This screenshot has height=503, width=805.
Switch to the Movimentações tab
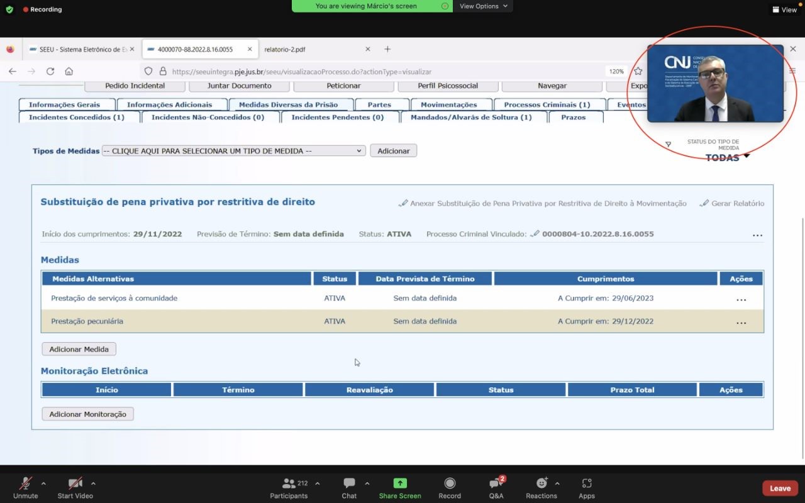(x=448, y=105)
